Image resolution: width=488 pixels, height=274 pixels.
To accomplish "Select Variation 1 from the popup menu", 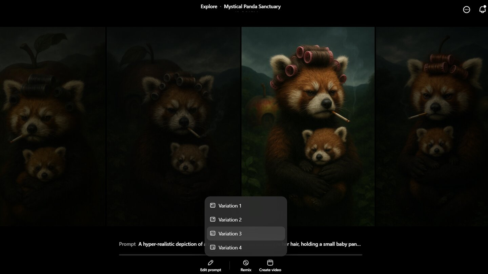I will point(246,206).
